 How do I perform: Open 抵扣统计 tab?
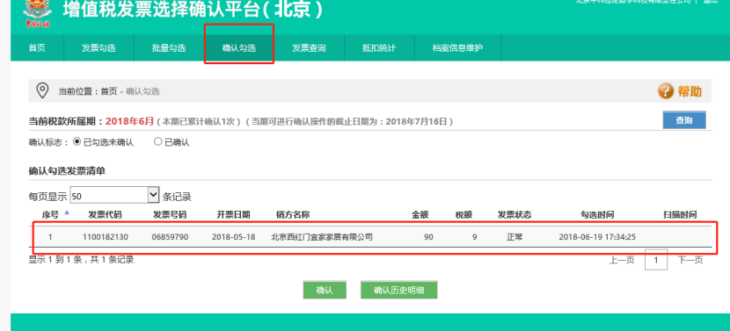[379, 48]
